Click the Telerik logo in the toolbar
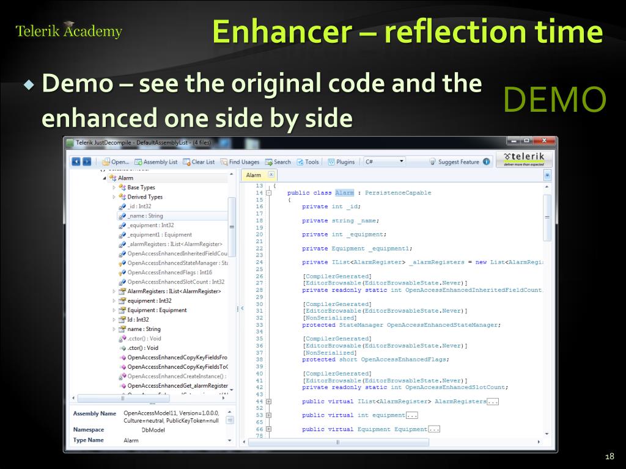 [x=524, y=159]
